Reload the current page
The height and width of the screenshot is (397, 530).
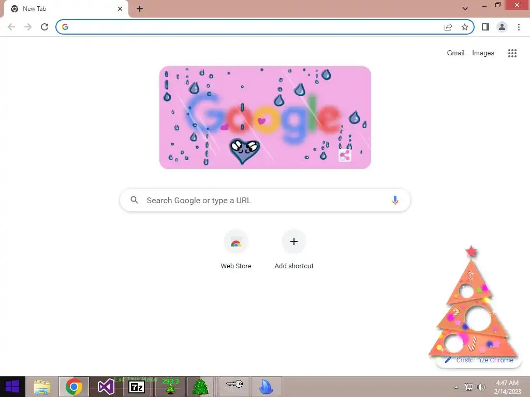[x=45, y=27]
